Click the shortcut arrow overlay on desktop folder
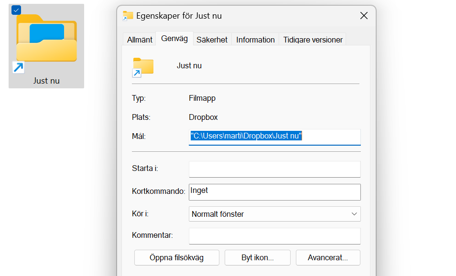 click(x=18, y=68)
